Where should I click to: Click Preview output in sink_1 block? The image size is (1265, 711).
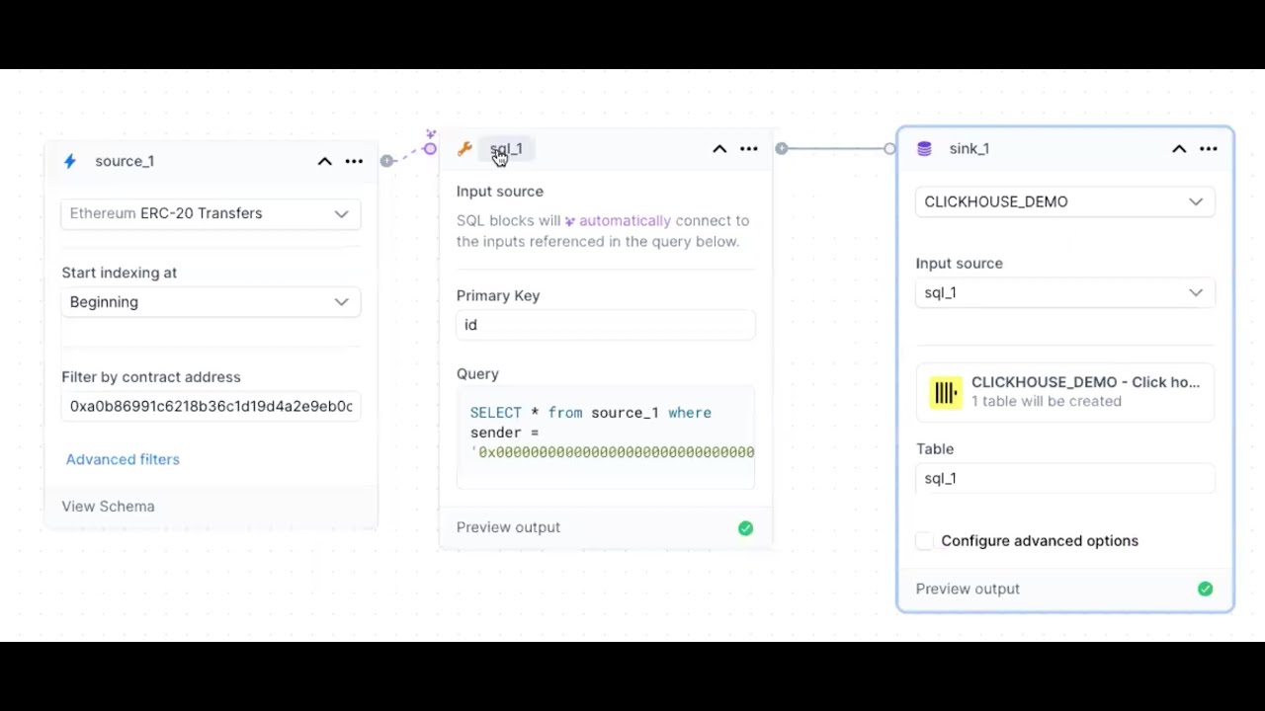coord(968,589)
